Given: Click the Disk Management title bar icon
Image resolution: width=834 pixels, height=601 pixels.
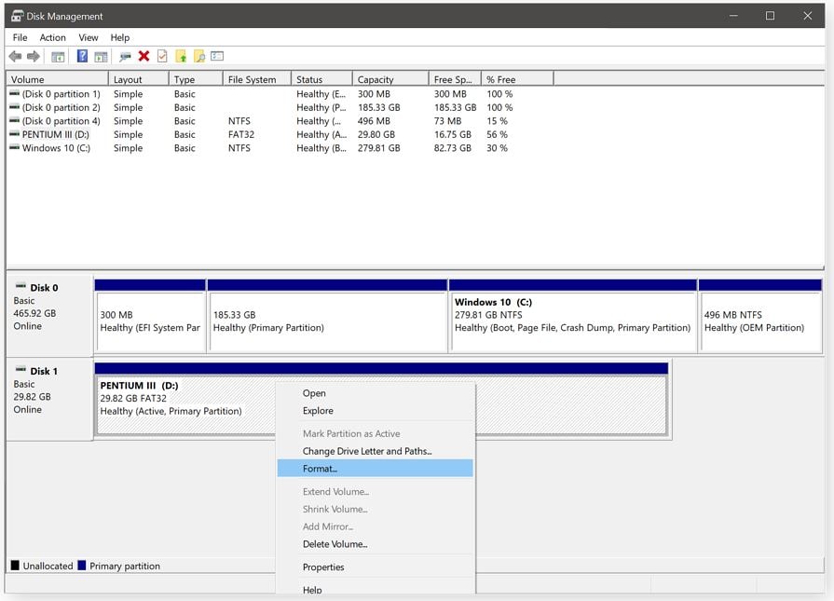Looking at the screenshot, I should (17, 16).
